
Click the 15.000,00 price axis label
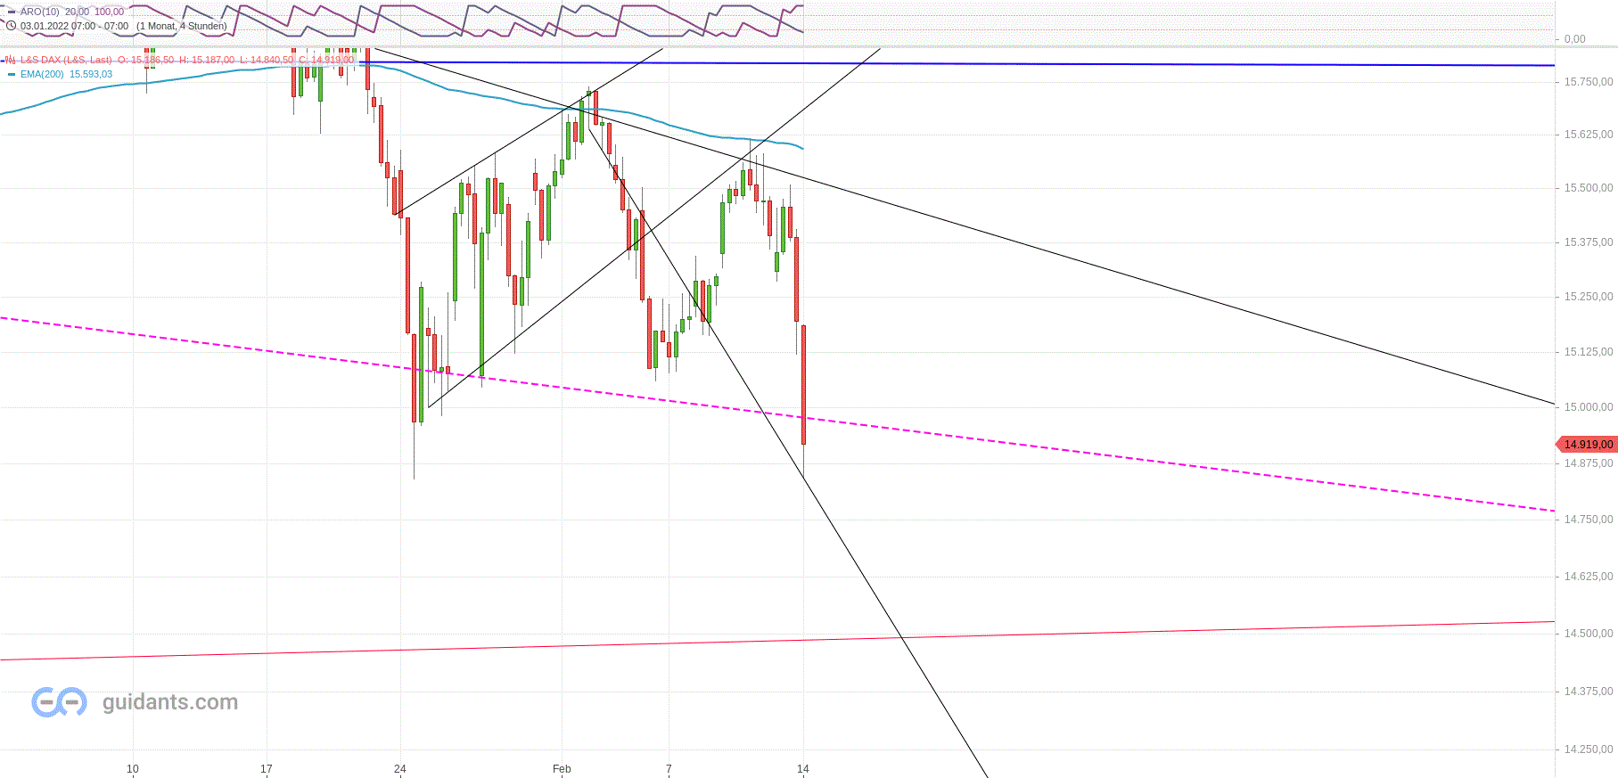[1589, 407]
